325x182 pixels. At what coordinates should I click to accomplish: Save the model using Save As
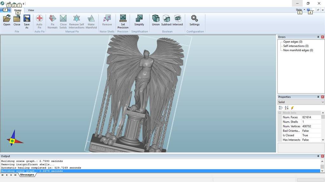point(27,21)
